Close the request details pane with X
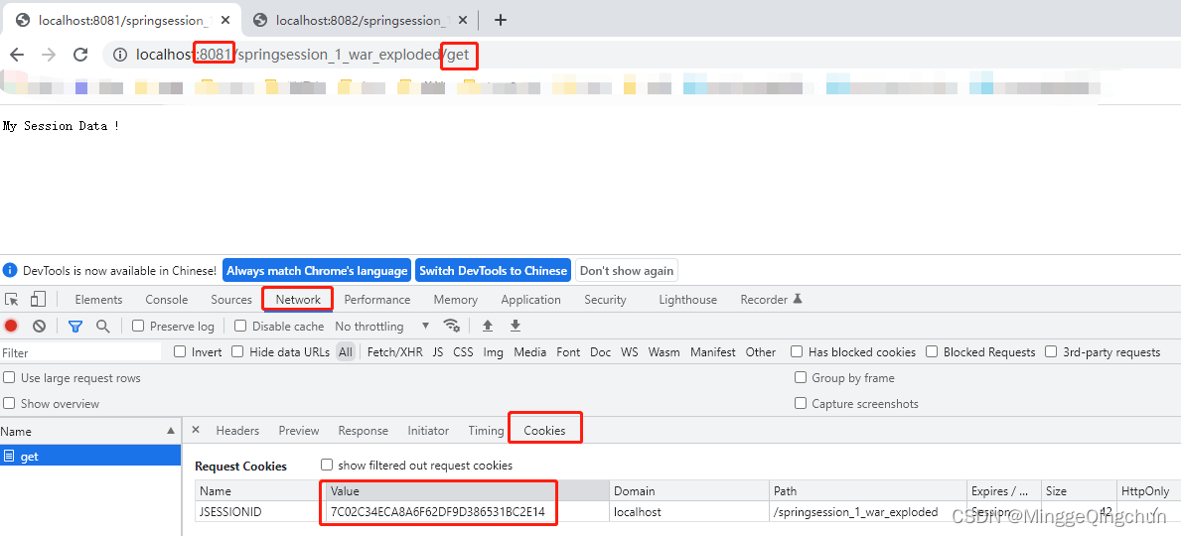 196,430
